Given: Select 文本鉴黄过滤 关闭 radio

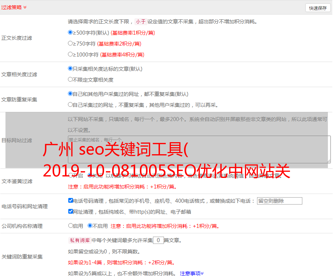Looking at the screenshot, I should coord(90,175).
